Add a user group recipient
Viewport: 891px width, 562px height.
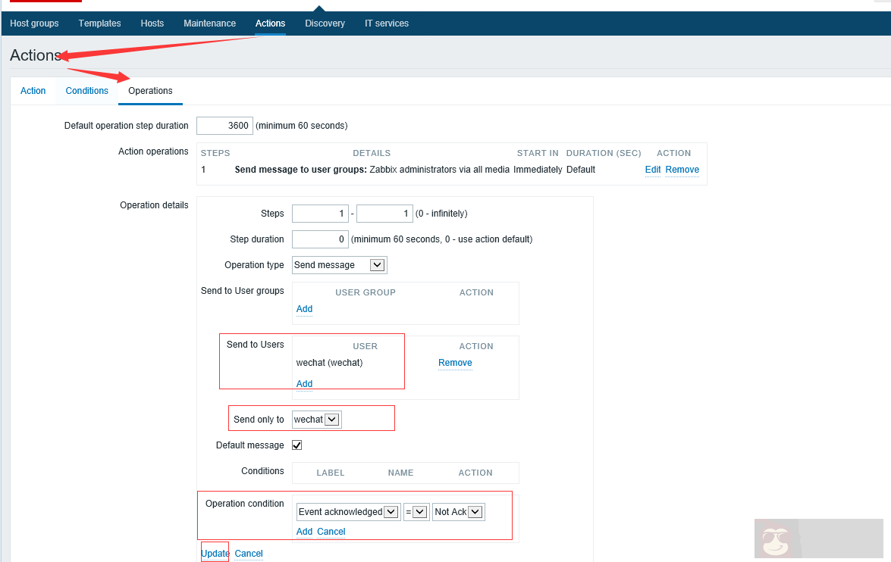(304, 308)
